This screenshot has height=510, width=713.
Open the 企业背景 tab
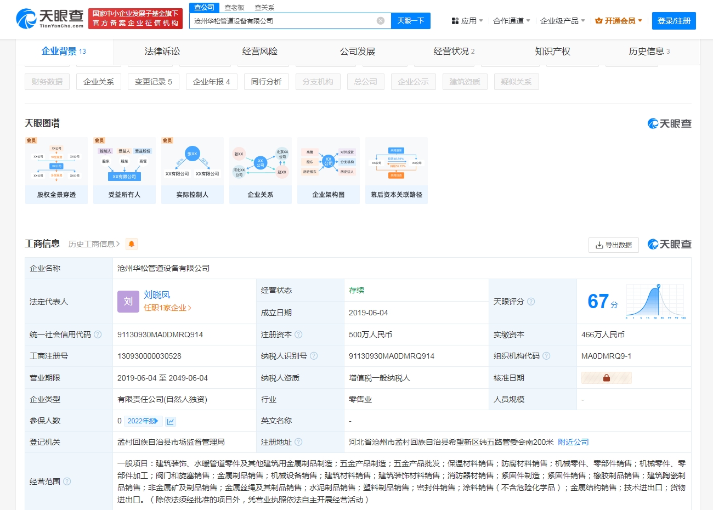pyautogui.click(x=64, y=52)
